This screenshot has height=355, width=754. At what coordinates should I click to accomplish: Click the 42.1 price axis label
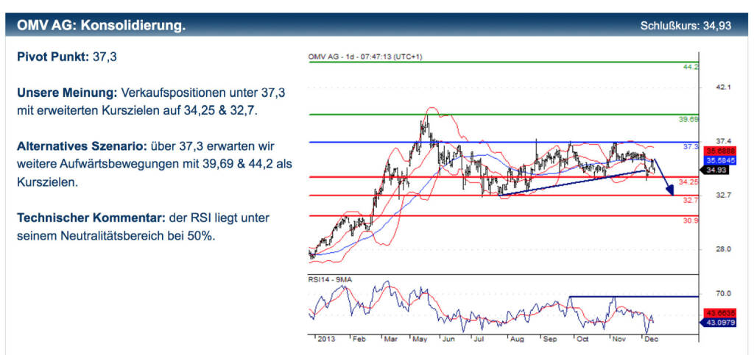(723, 87)
